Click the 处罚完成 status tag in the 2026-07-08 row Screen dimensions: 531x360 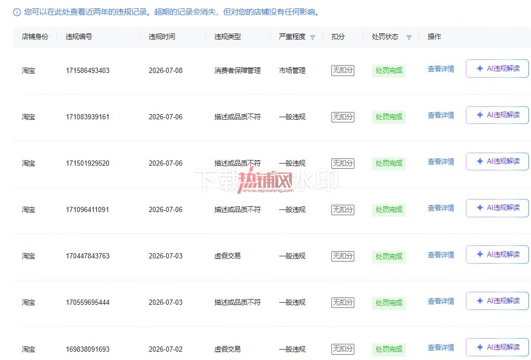389,71
